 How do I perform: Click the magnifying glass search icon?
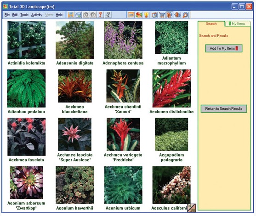(x=185, y=15)
